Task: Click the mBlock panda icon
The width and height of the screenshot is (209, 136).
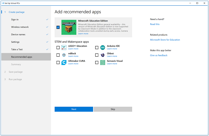Action: [x=64, y=55]
